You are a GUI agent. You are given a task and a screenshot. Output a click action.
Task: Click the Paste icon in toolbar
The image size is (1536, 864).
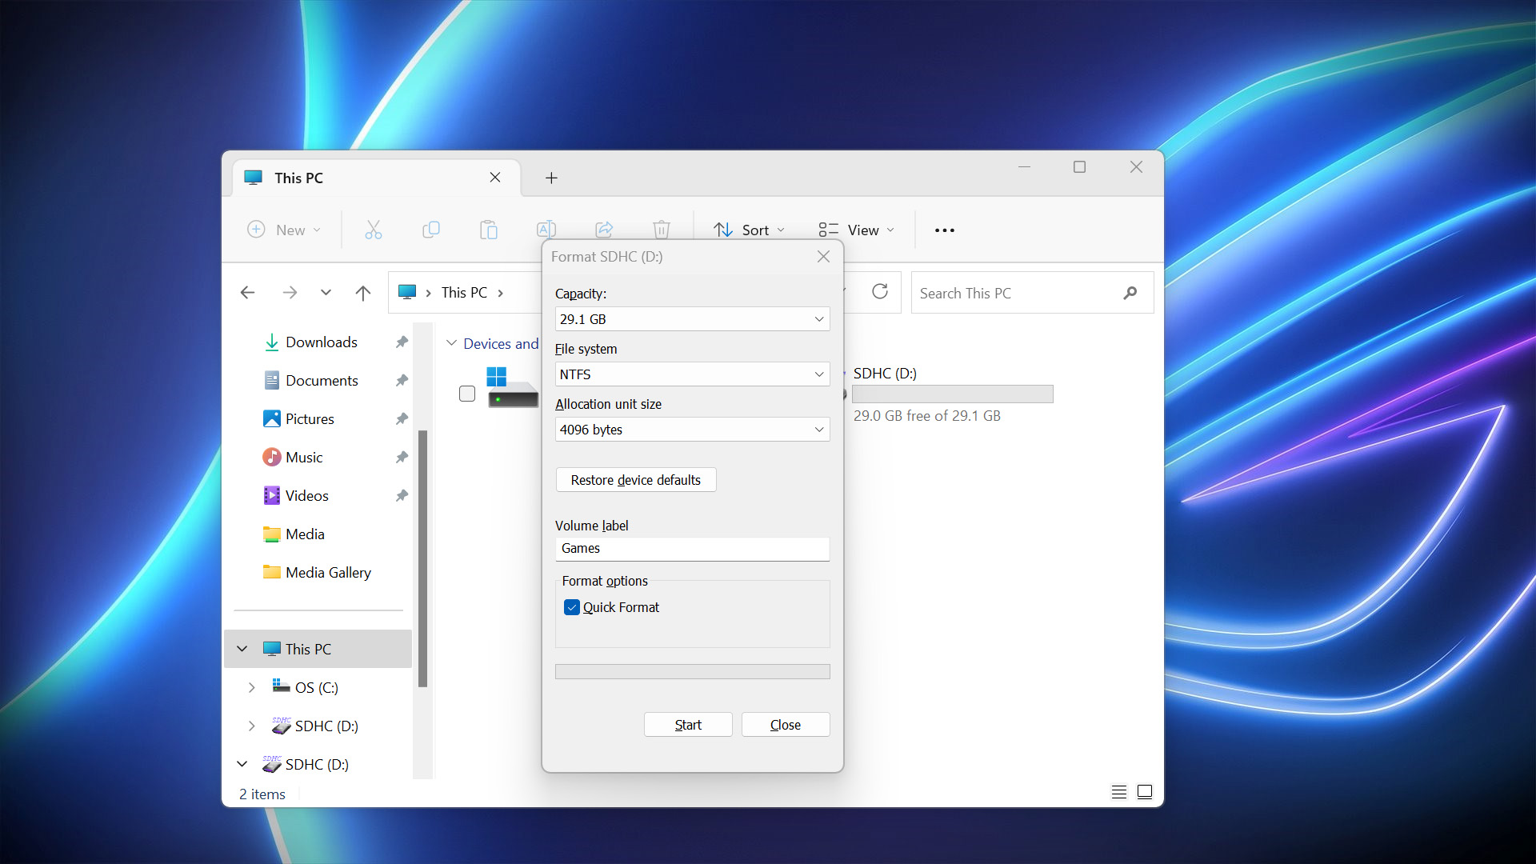[x=489, y=230]
